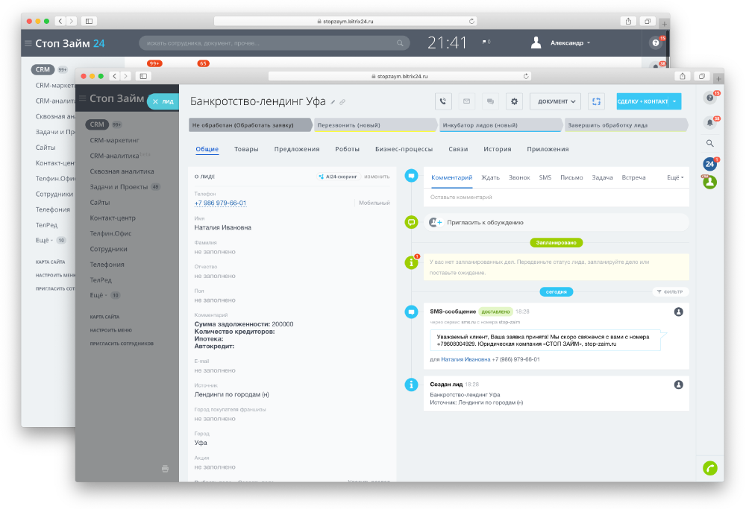
Task: Select the SMS tab in timeline
Action: (545, 177)
